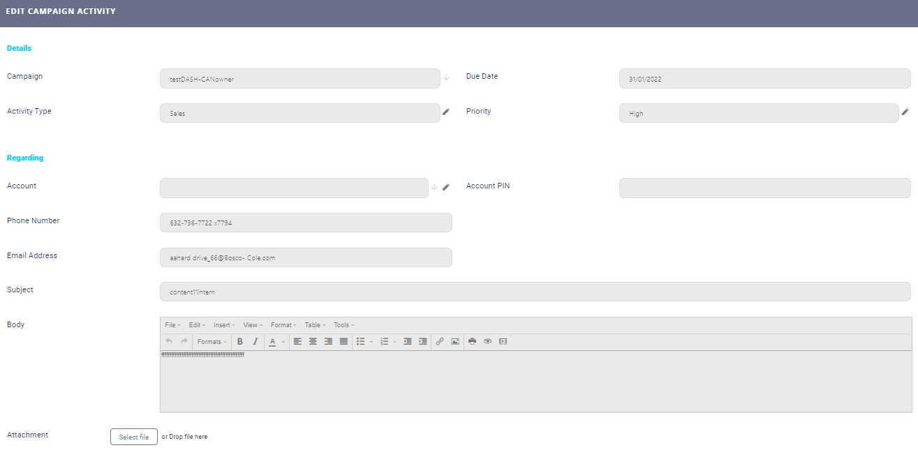This screenshot has width=918, height=450.
Task: Open the Table menu in editor
Action: (315, 325)
